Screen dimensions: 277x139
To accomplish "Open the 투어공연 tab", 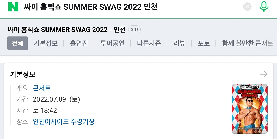I will [112, 43].
